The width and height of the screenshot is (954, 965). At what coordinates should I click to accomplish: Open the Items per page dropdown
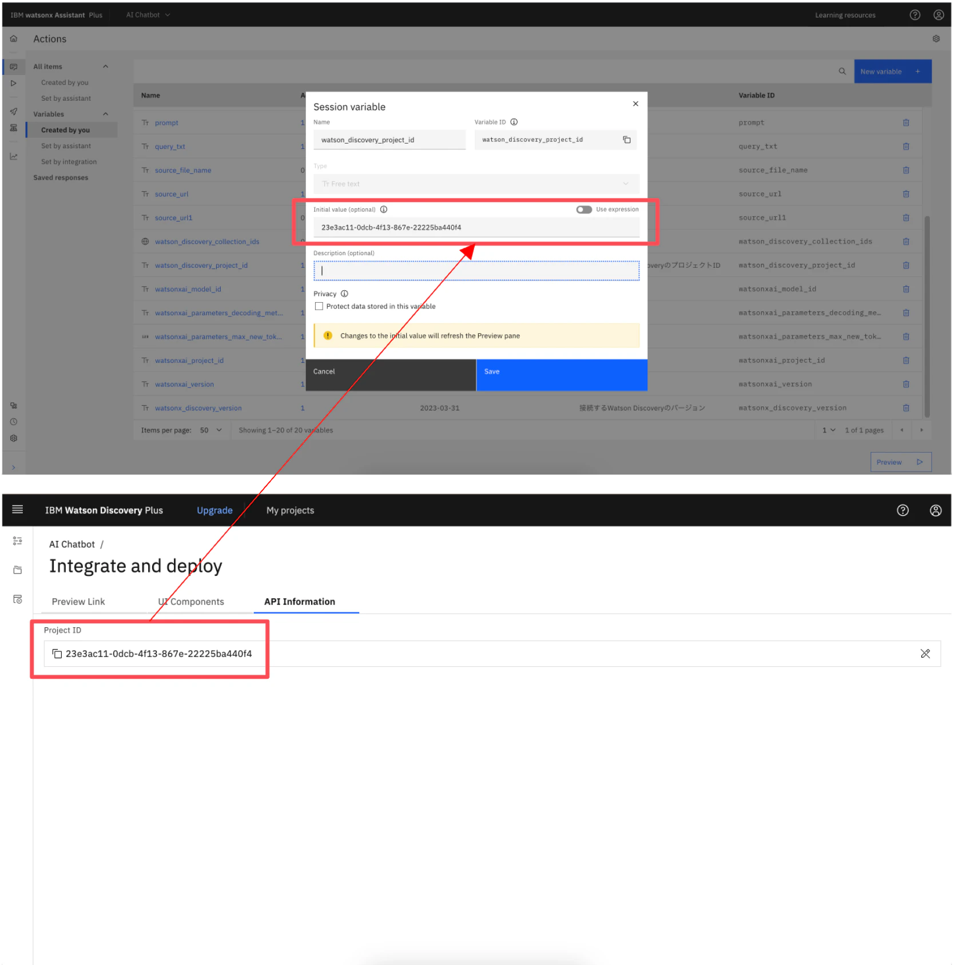click(210, 430)
